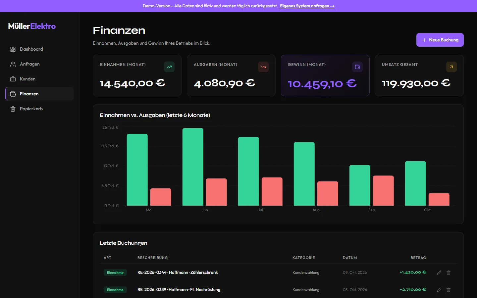The image size is (477, 298).
Task: Open the Dashboard menu item
Action: click(40, 49)
